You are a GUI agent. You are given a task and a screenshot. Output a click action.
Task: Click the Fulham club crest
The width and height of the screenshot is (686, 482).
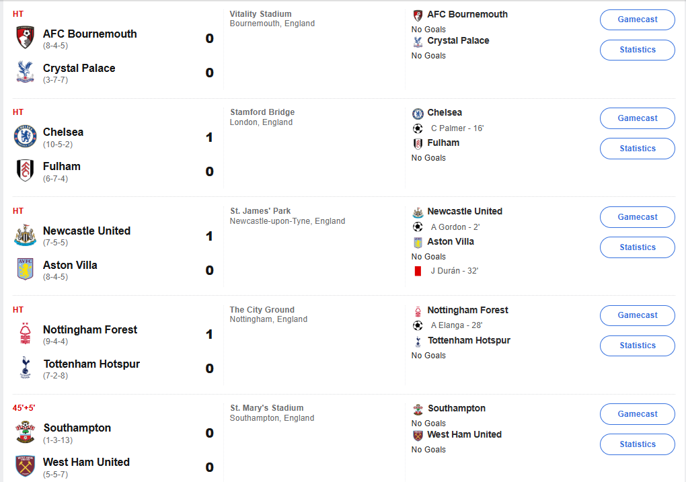[26, 171]
